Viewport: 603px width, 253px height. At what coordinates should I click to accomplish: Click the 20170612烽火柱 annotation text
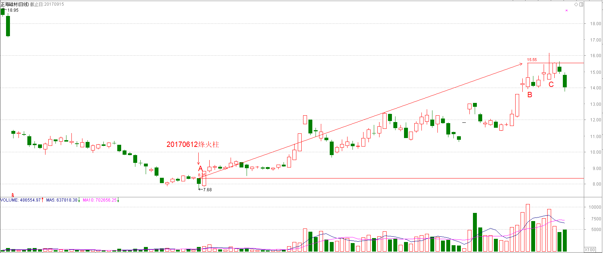(193, 144)
